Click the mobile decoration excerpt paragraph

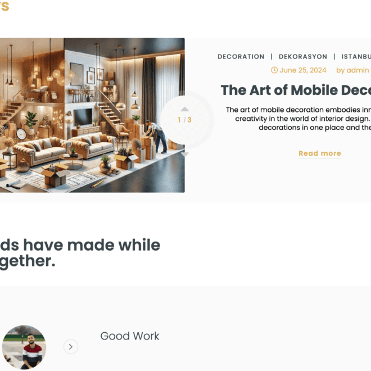(298, 119)
